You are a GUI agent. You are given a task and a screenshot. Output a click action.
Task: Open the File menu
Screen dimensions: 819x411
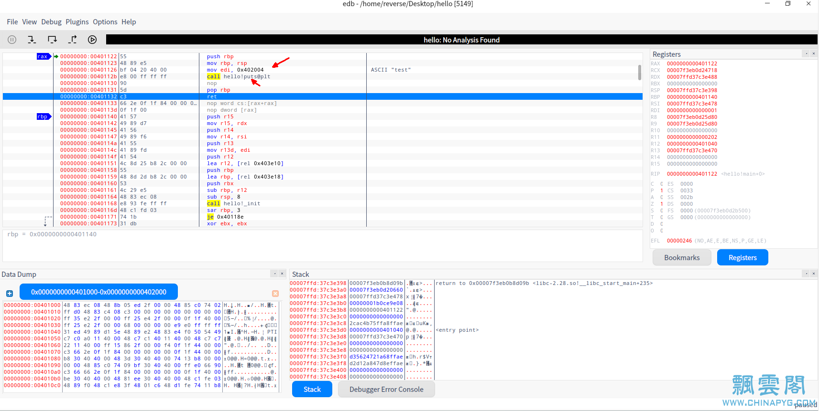(x=12, y=22)
